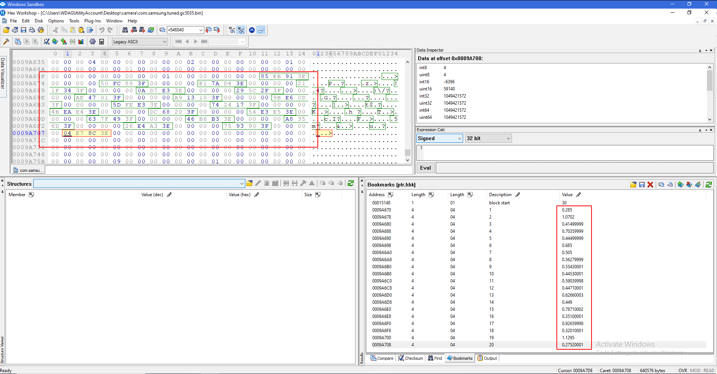Refresh the Structures panel
This screenshot has height=374, width=717.
[351, 183]
